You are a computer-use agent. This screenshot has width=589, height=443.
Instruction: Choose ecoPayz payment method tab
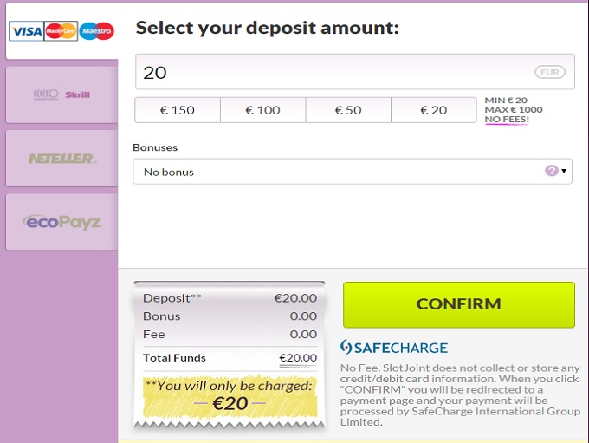coord(61,222)
